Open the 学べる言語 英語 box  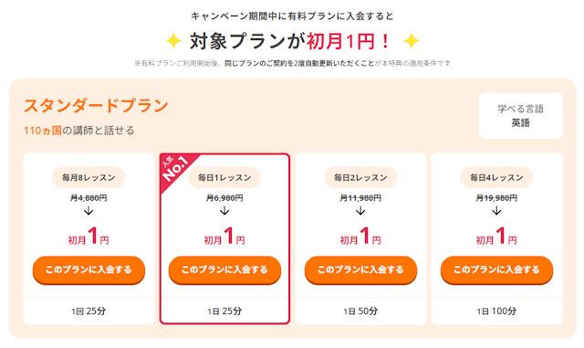[x=521, y=116]
